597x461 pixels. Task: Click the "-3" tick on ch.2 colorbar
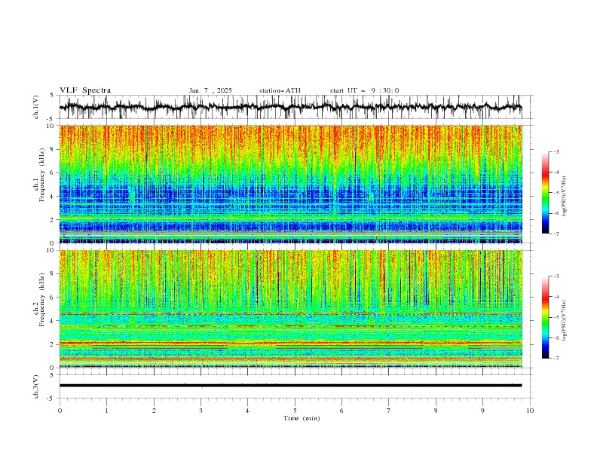[556, 276]
